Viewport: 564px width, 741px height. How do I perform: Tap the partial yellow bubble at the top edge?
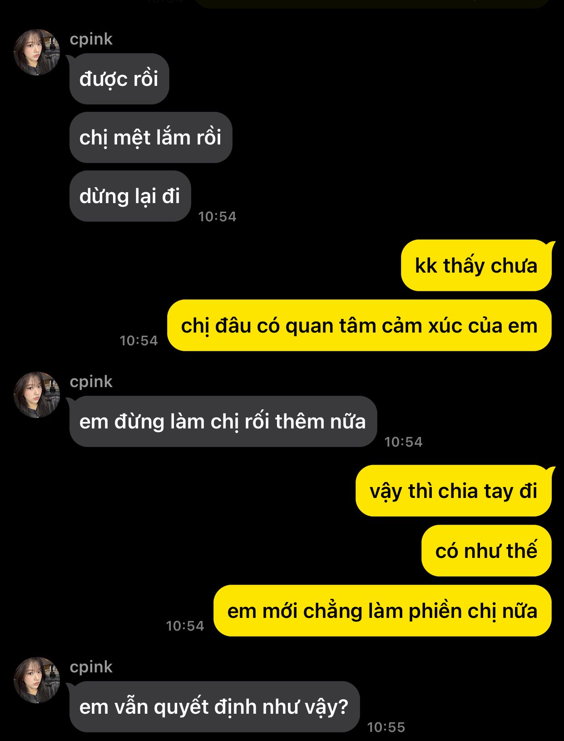coord(372,4)
